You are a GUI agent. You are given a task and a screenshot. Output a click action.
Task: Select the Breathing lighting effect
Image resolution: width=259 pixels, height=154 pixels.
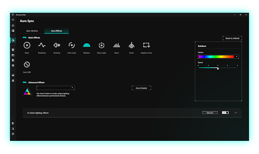tap(42, 45)
